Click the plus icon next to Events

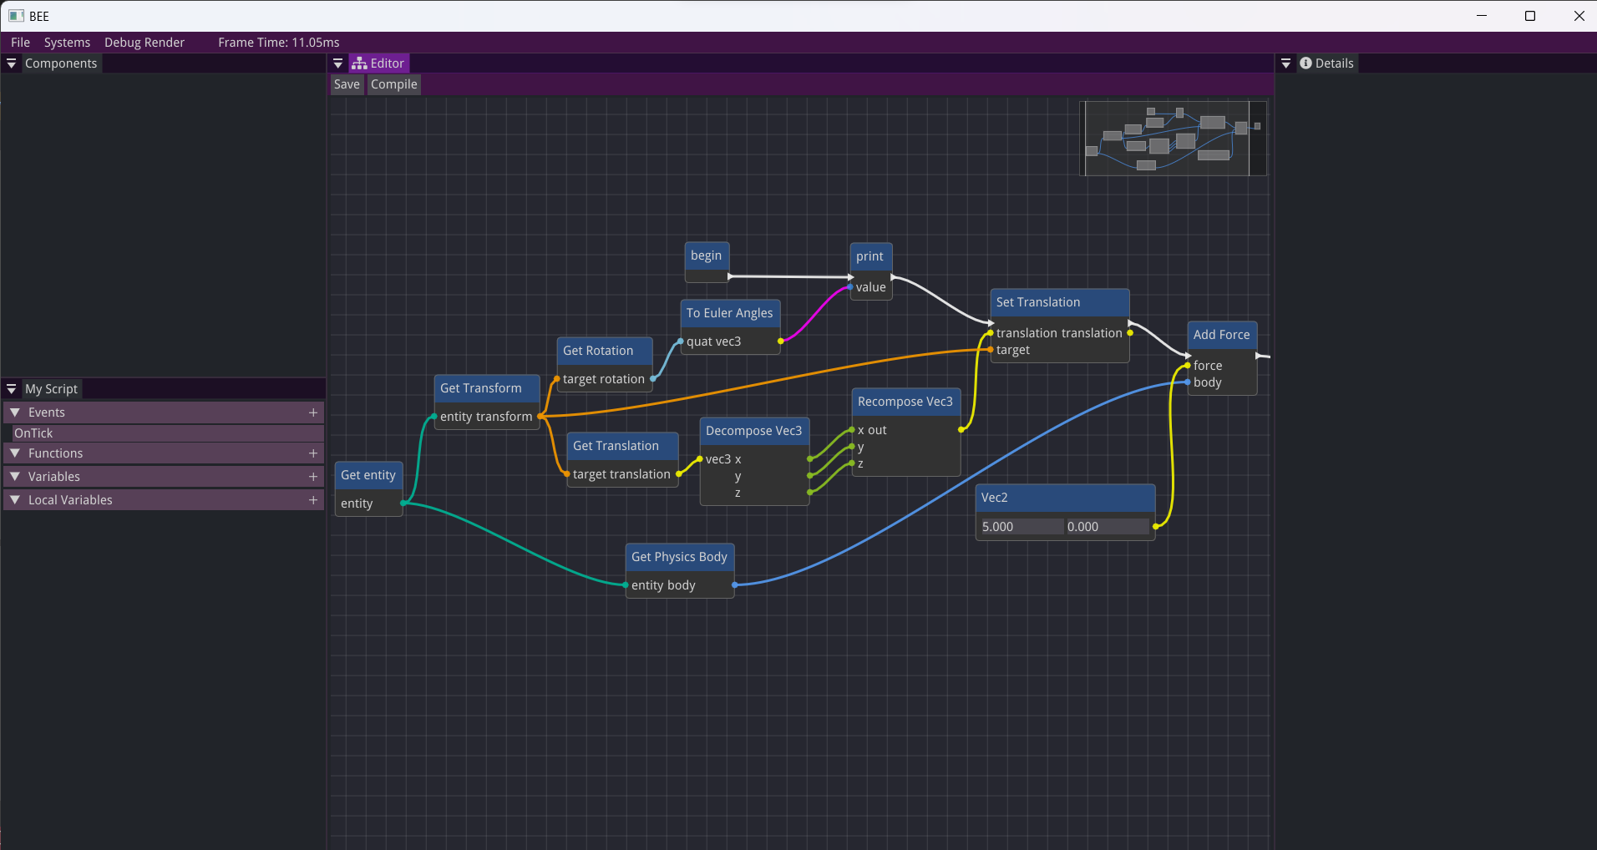(x=313, y=412)
